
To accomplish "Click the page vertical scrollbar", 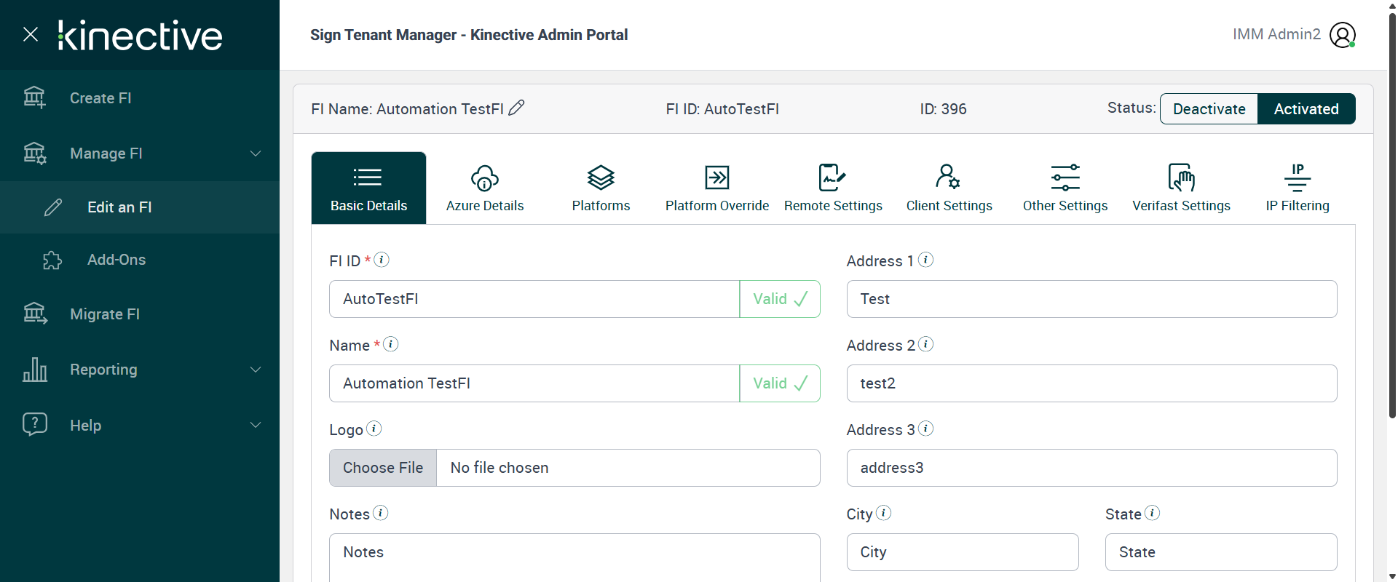I will coord(1392,218).
